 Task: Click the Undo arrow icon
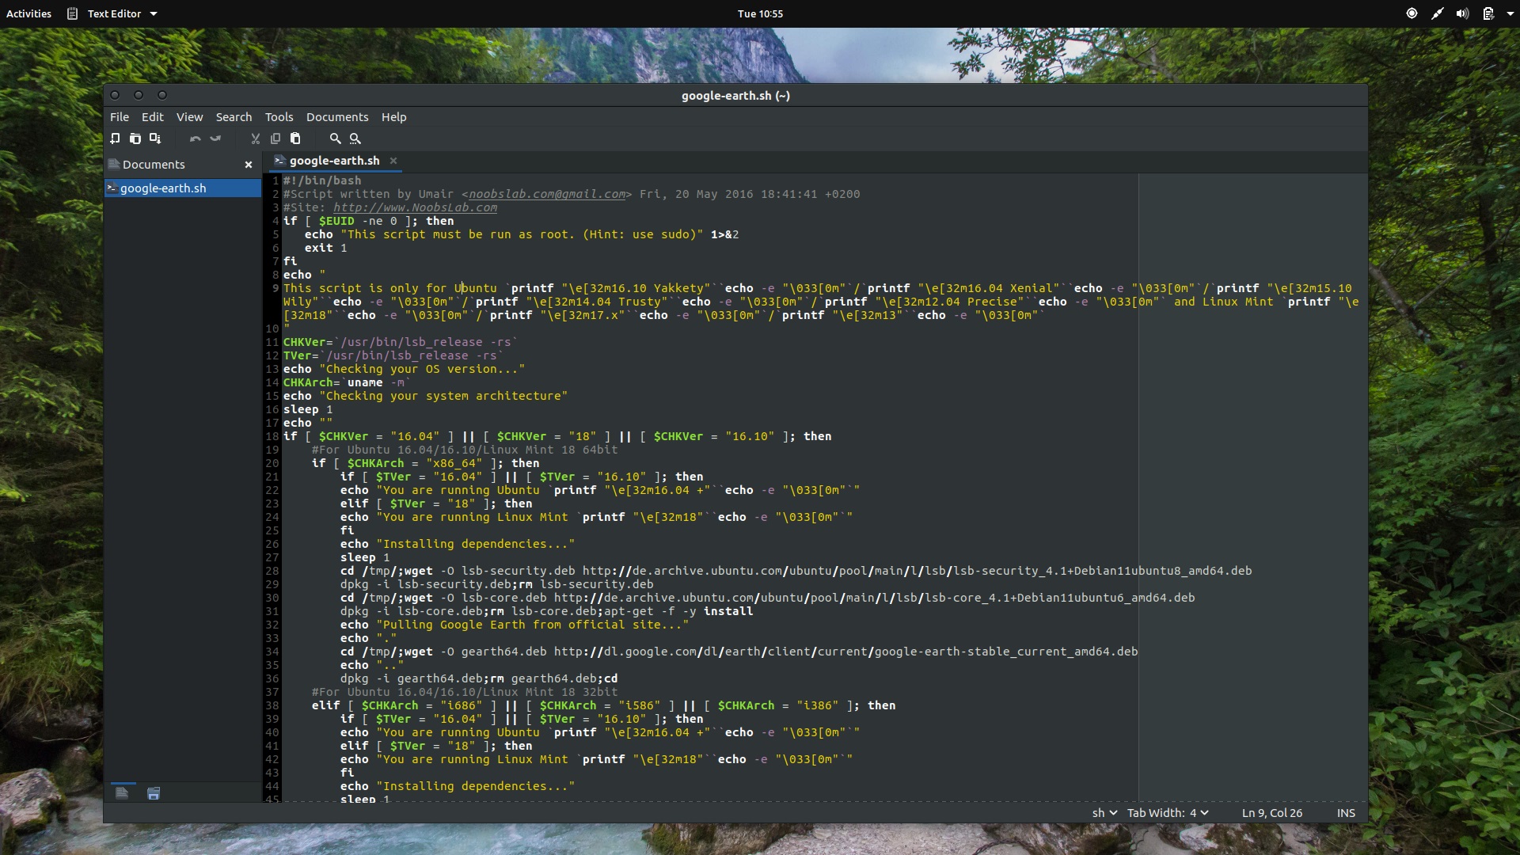point(196,139)
